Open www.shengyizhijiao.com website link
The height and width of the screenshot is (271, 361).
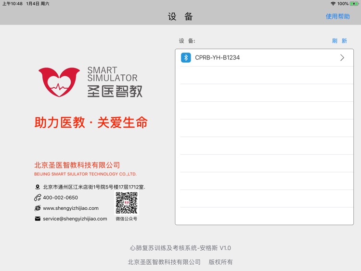pyautogui.click(x=71, y=208)
